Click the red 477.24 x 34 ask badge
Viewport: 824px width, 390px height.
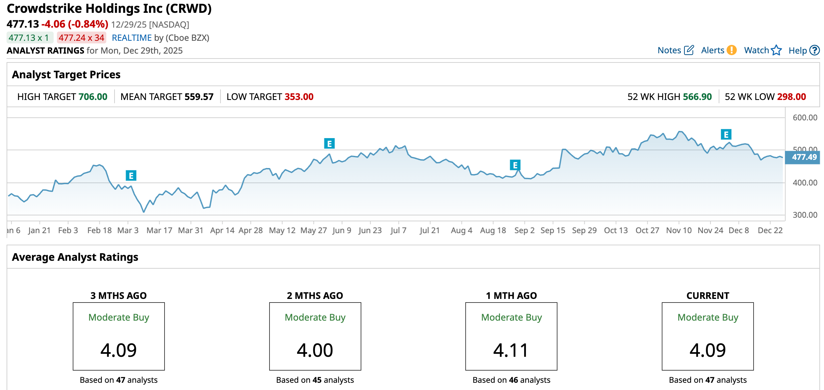coord(81,38)
